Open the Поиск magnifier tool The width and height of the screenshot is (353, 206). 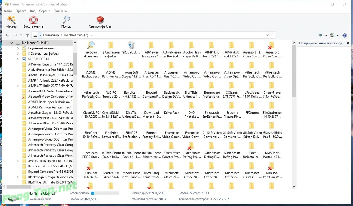coord(66,22)
